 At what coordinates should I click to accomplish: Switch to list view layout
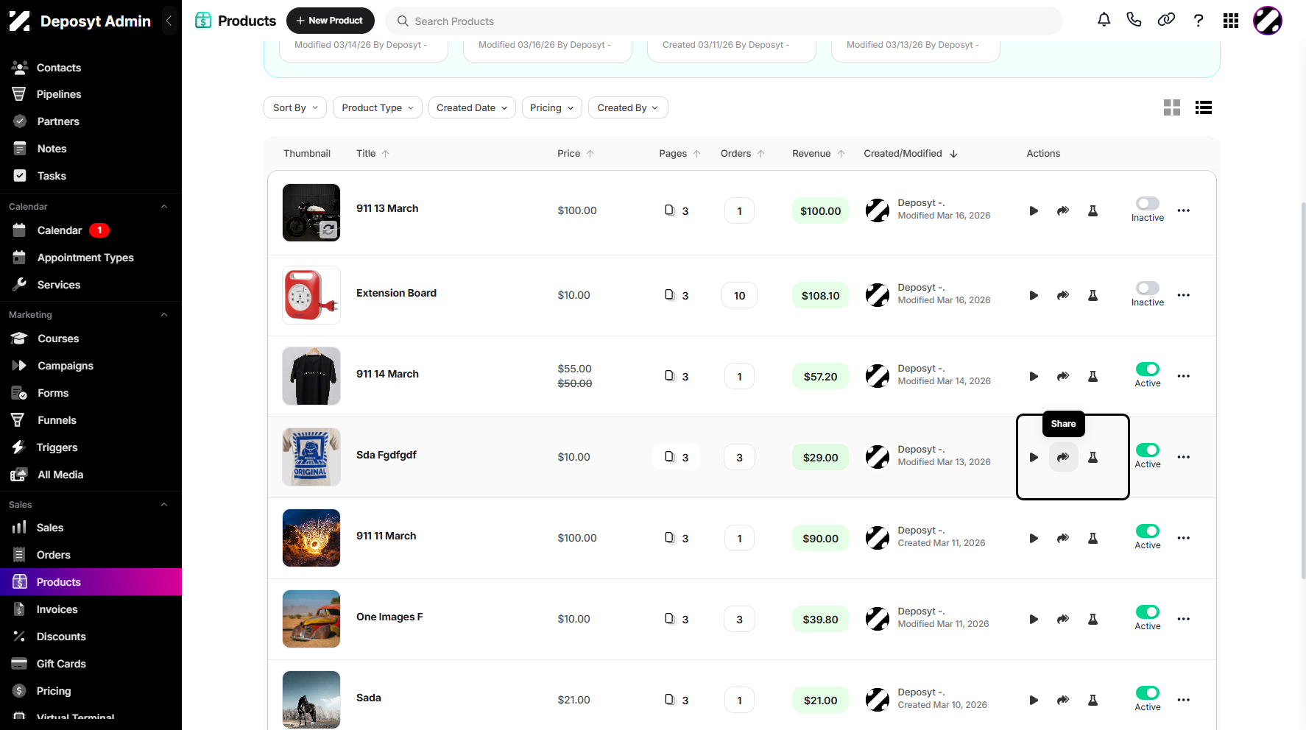(x=1204, y=107)
